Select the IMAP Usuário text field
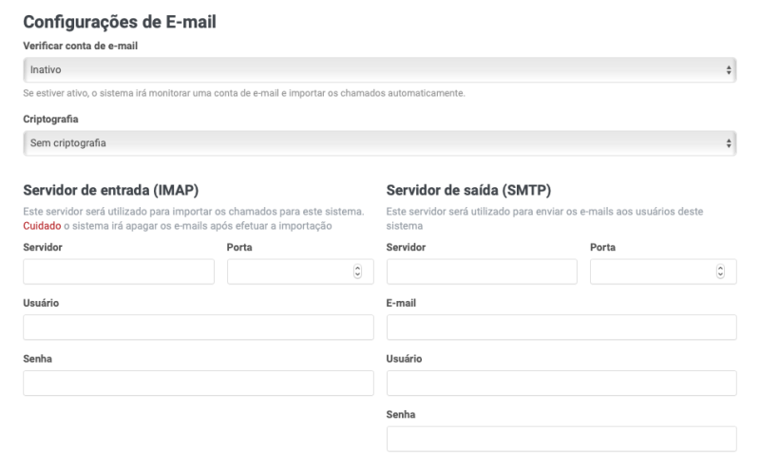Image resolution: width=760 pixels, height=469 pixels. [x=199, y=328]
